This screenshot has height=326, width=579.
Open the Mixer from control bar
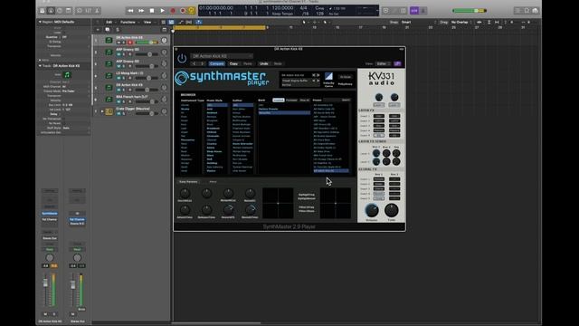[89, 11]
